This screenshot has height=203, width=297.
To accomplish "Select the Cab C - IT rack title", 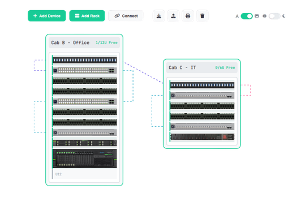I will [x=182, y=68].
